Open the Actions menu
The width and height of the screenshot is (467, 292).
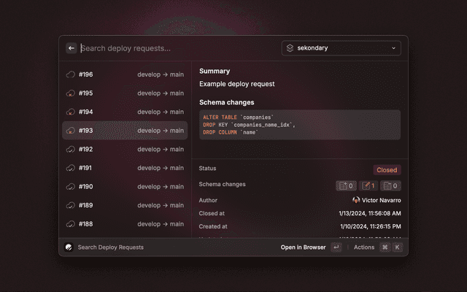tap(364, 247)
